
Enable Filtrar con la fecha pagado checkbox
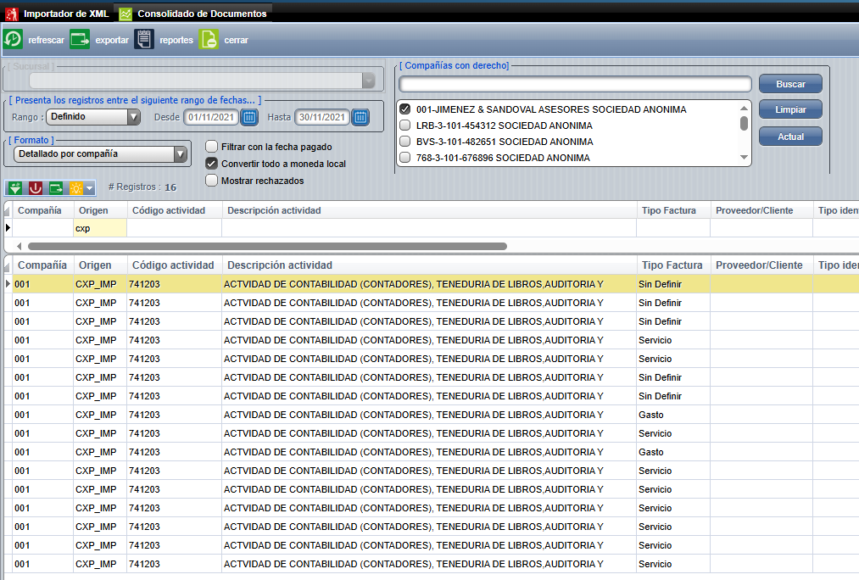click(212, 147)
